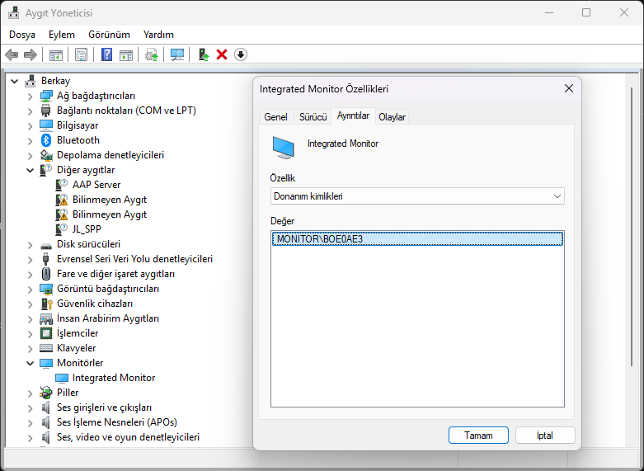Open the Görünüm menu
Image resolution: width=644 pixels, height=471 pixels.
[x=109, y=35]
